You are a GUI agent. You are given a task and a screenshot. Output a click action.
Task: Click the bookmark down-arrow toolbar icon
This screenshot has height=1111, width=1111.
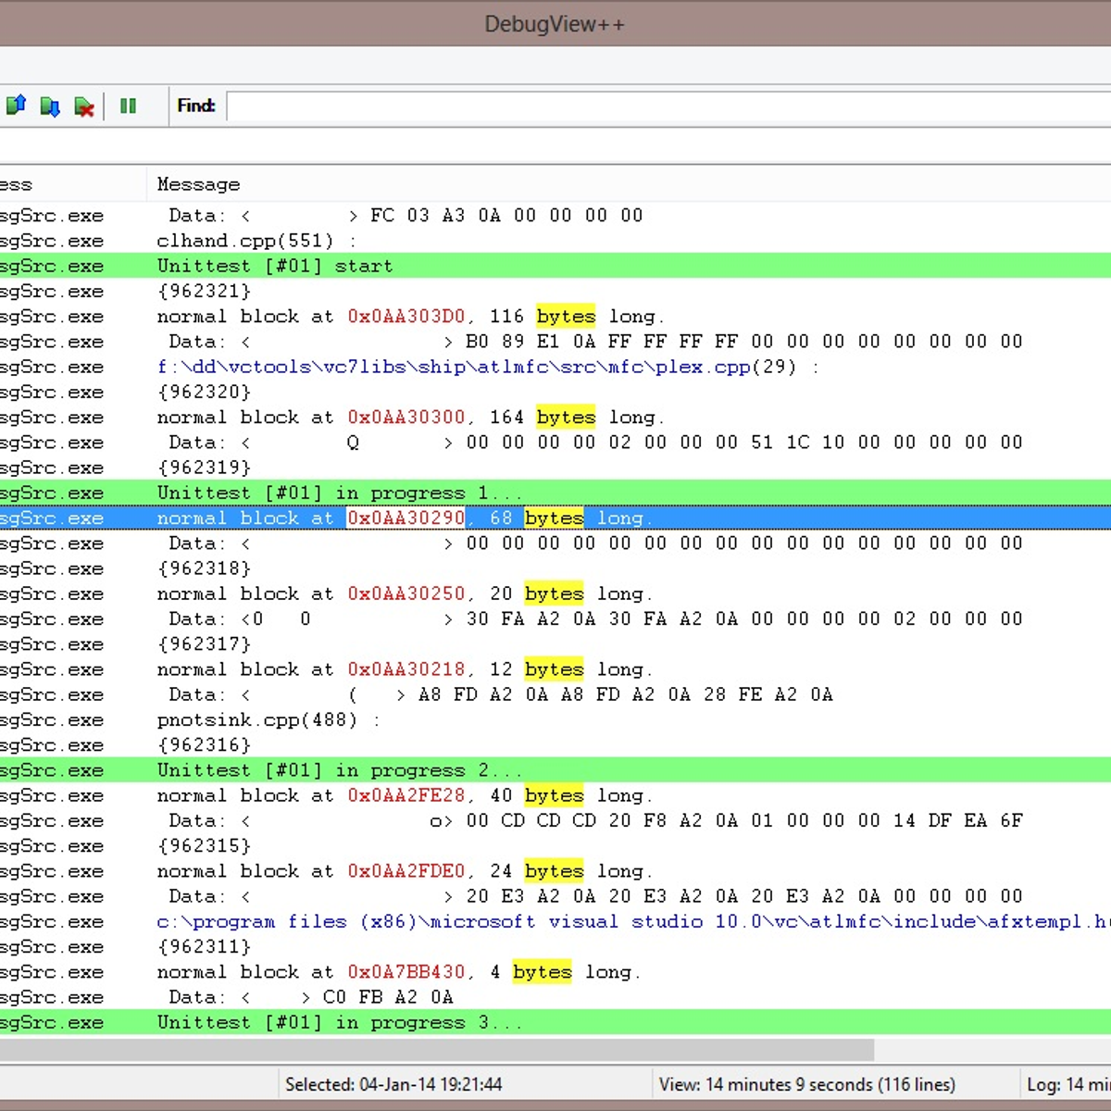pyautogui.click(x=49, y=106)
